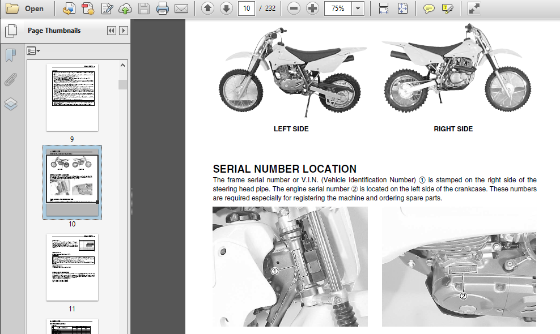This screenshot has height=334, width=560.
Task: Click the Page Thumbnails panel title
Action: (54, 31)
